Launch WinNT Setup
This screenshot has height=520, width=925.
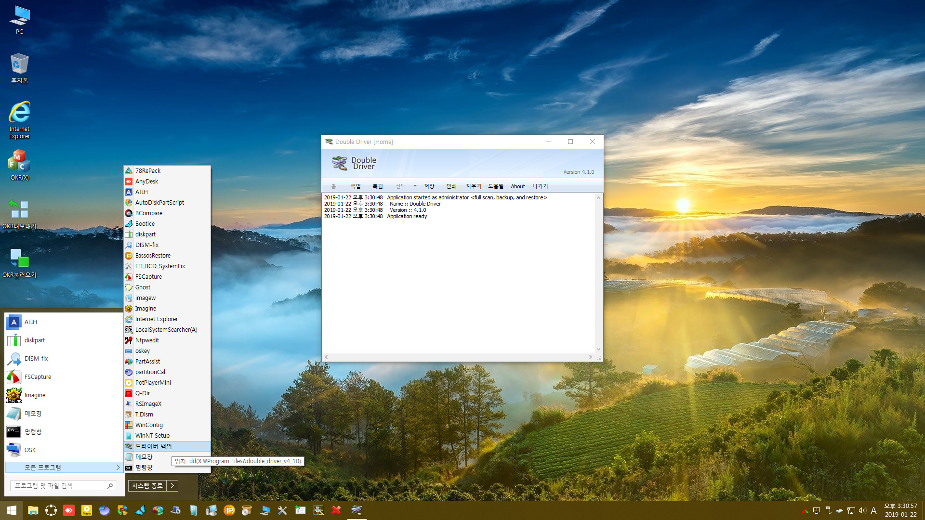tap(167, 436)
